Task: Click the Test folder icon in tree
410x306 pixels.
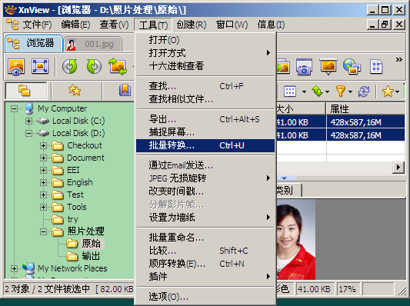Action: [x=58, y=195]
